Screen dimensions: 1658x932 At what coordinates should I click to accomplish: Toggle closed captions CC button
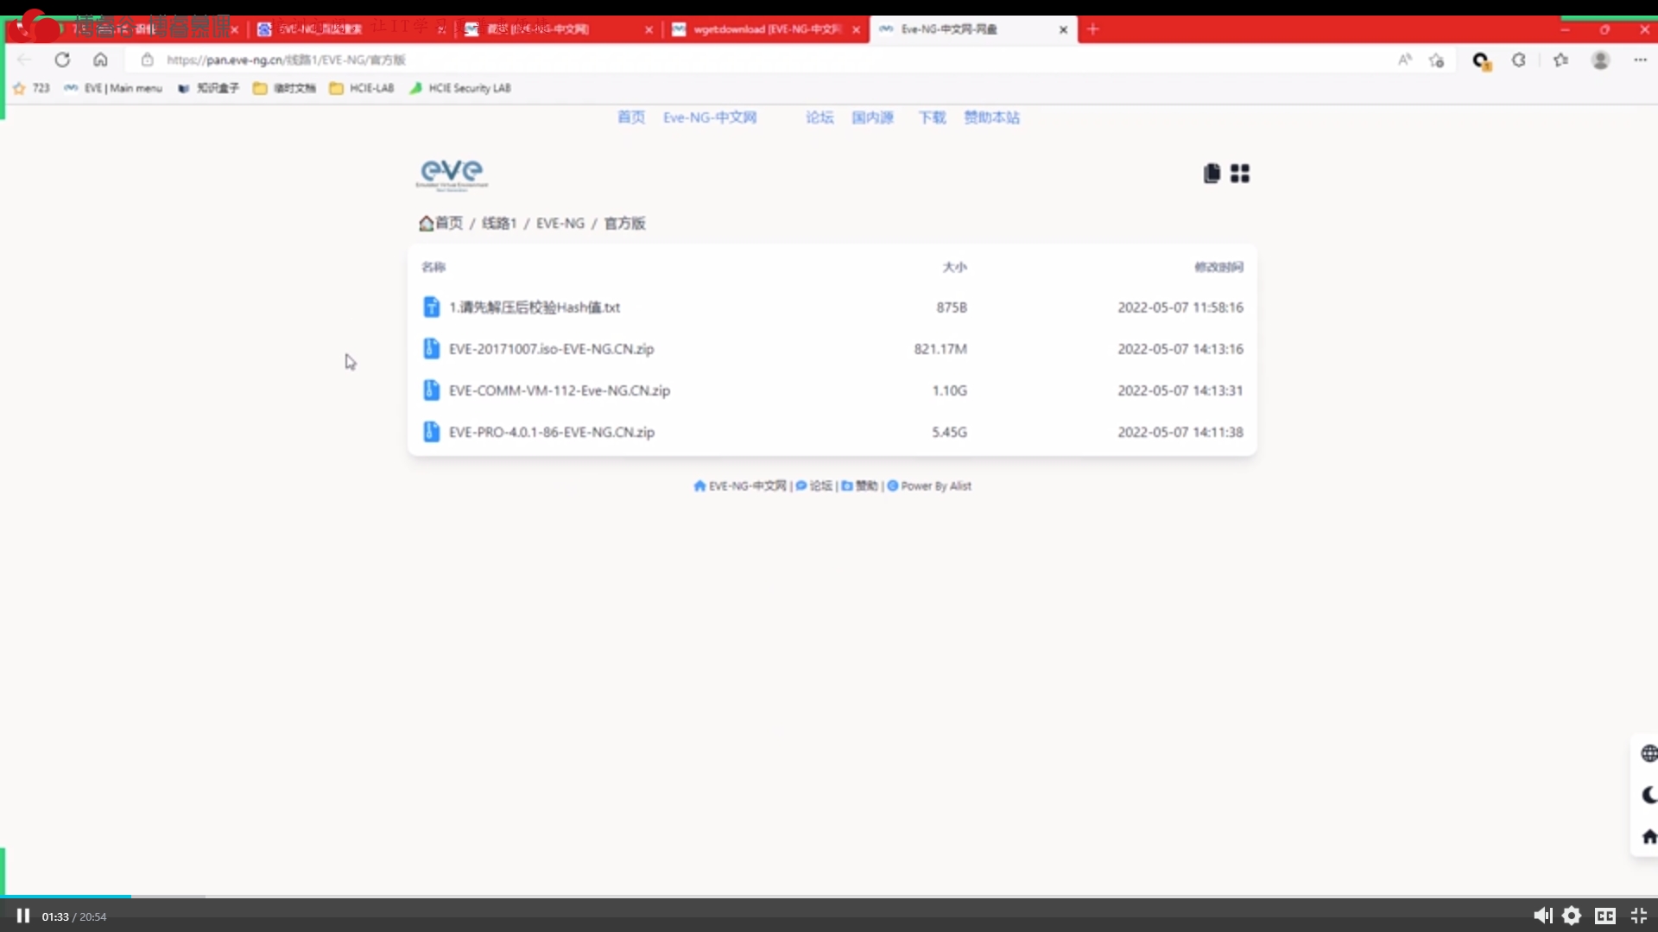click(1605, 916)
